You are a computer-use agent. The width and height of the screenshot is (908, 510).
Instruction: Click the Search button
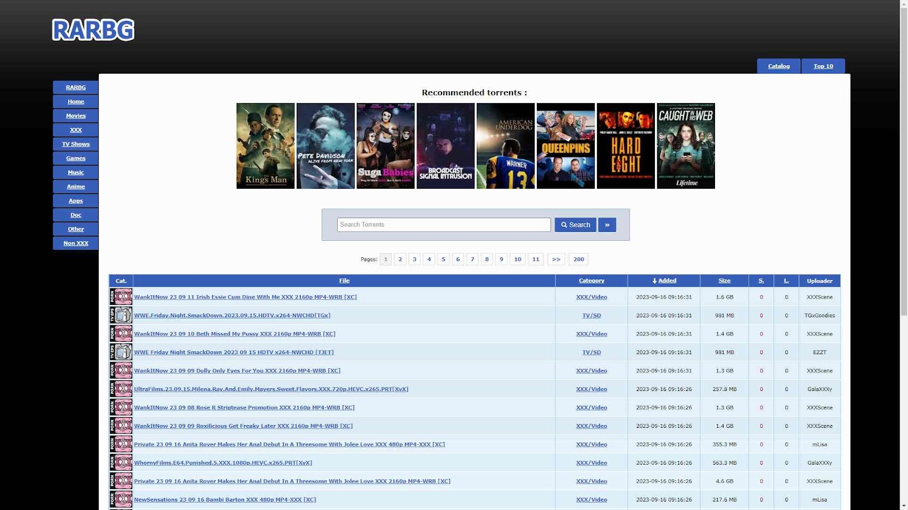click(575, 225)
